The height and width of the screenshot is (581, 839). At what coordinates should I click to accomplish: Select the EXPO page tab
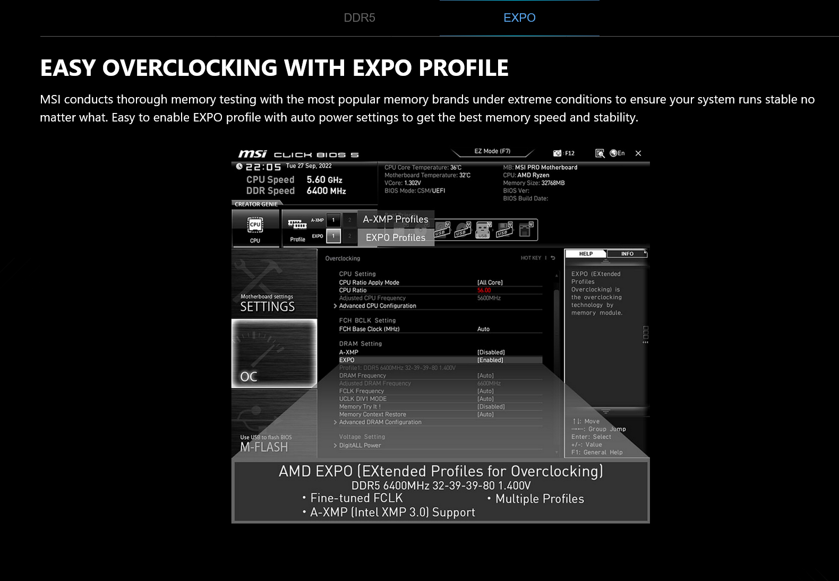519,18
